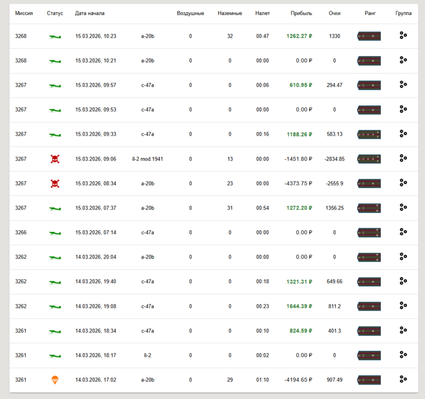Open group icon for the 15.03.2026, 10:23 sortie
This screenshot has width=425, height=399.
point(403,36)
